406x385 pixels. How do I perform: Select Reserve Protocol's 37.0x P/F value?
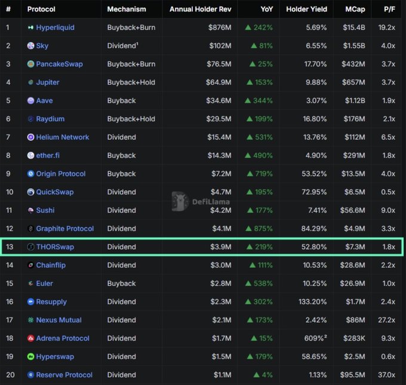click(386, 375)
